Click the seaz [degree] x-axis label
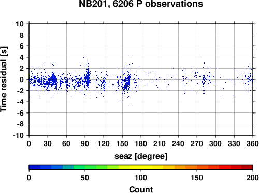The width and height of the screenshot is (259, 193). point(141,156)
